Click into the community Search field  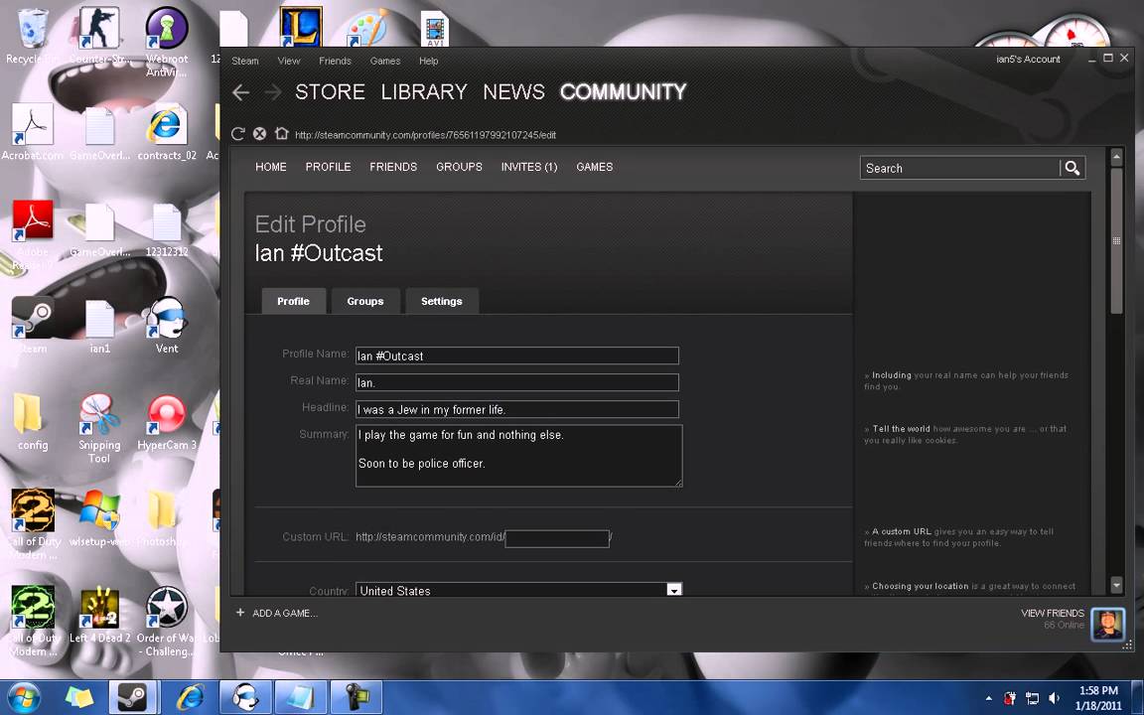(x=959, y=168)
